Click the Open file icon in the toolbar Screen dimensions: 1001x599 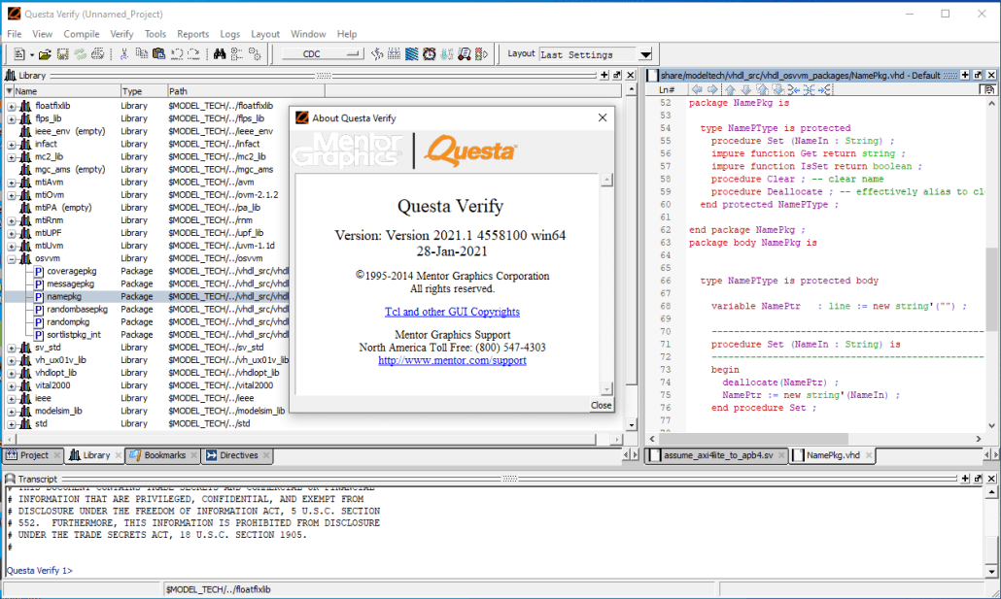[47, 54]
